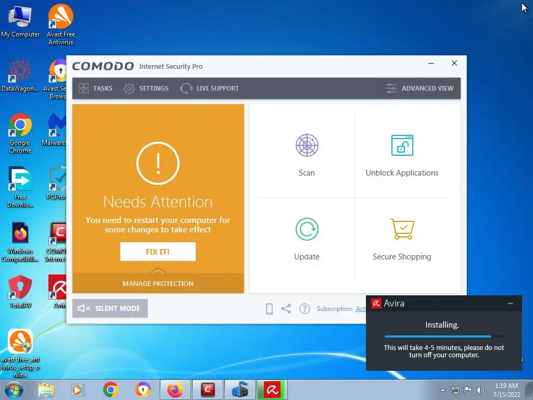Minimize the Avira installer popup
This screenshot has height=400, width=533.
click(510, 303)
